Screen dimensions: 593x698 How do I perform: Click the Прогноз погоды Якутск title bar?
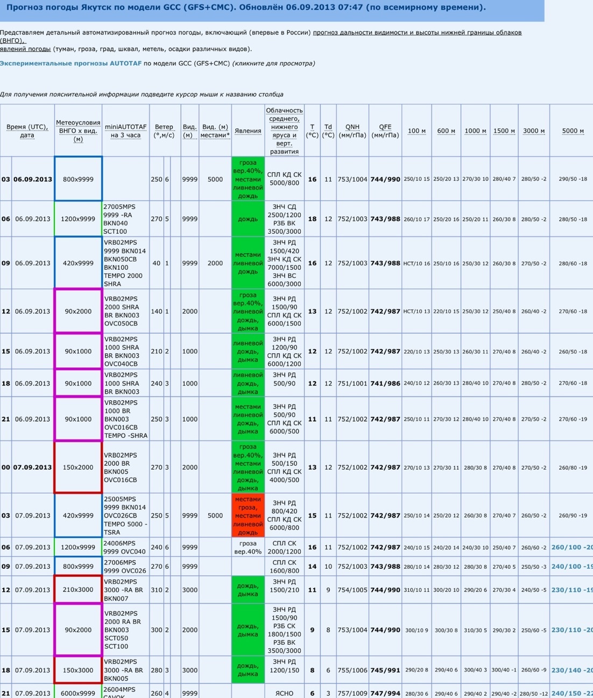[272, 8]
